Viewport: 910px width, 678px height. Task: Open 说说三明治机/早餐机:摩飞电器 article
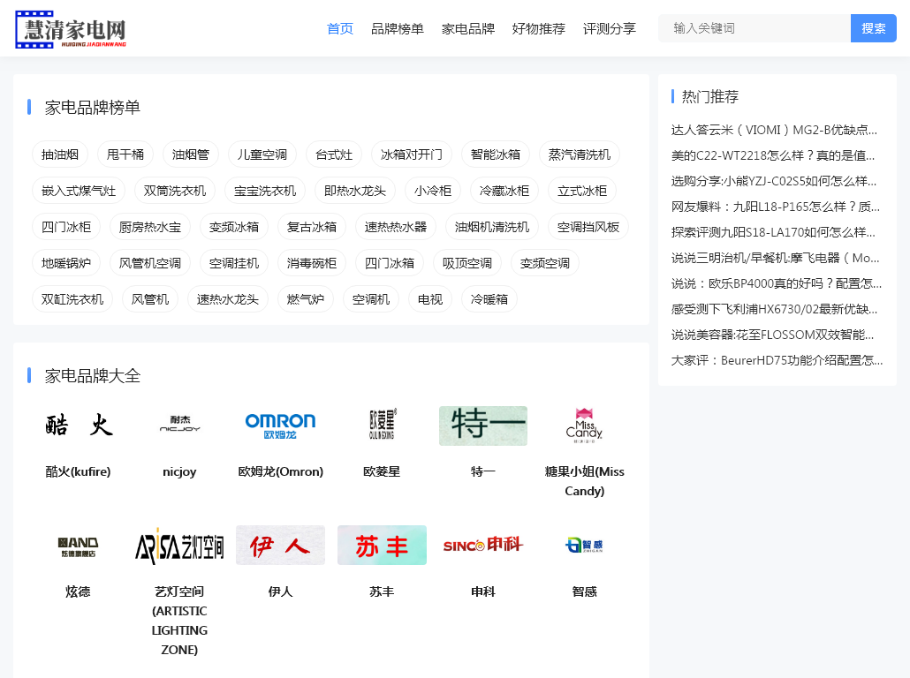[776, 258]
